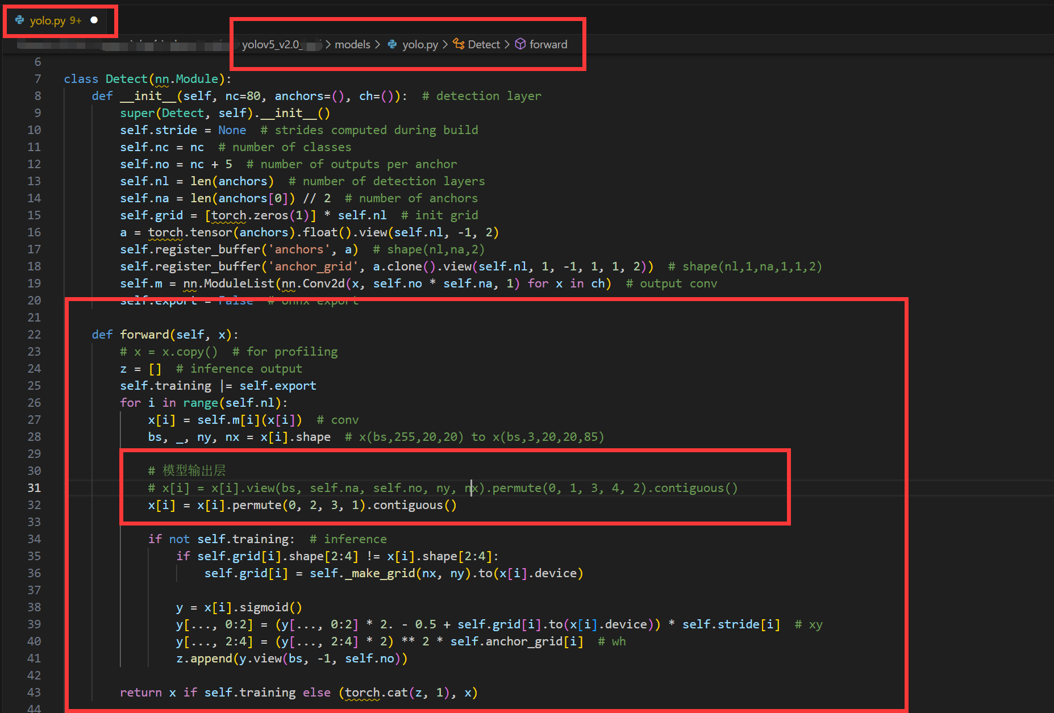Select yolo.py in the breadcrumb path
This screenshot has width=1054, height=713.
pyautogui.click(x=420, y=44)
